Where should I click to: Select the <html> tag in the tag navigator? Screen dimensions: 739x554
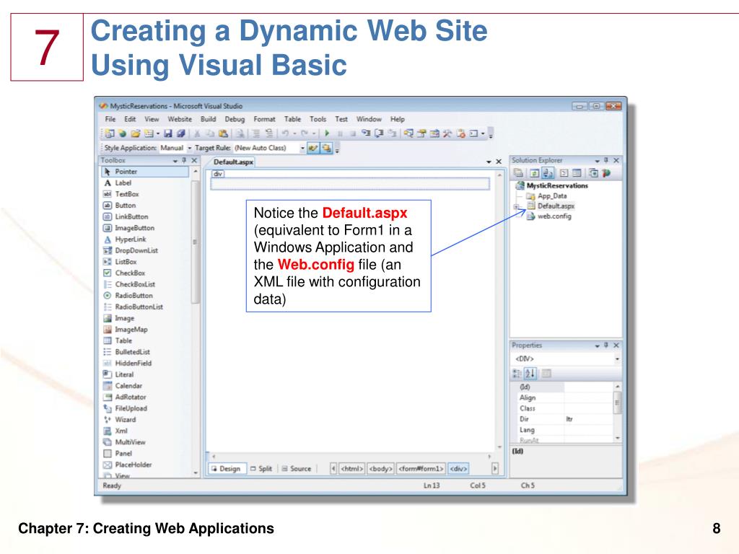click(352, 469)
